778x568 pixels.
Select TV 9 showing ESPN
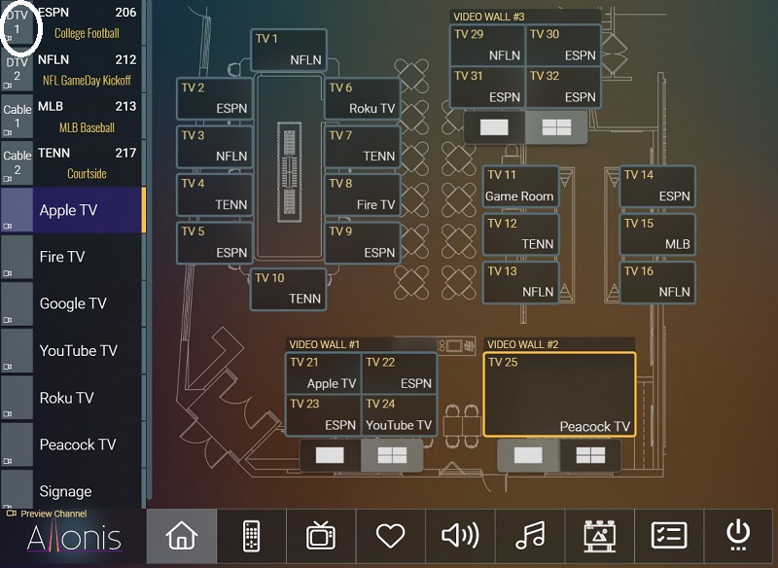click(x=362, y=242)
